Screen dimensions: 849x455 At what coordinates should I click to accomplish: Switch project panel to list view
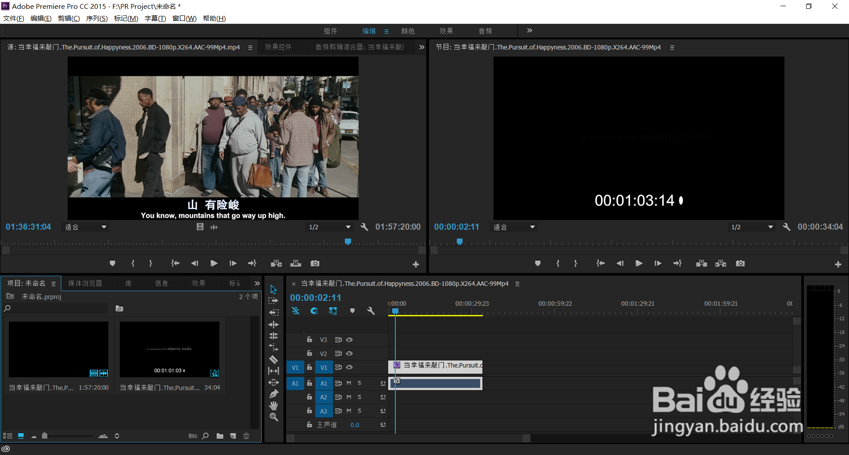coord(8,436)
